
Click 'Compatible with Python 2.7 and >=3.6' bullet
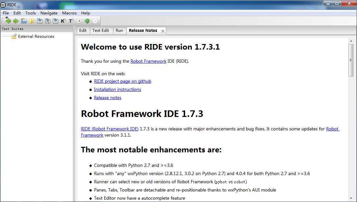click(x=134, y=165)
